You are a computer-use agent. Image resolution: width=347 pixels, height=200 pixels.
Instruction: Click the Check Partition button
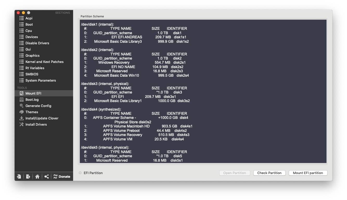pyautogui.click(x=269, y=173)
